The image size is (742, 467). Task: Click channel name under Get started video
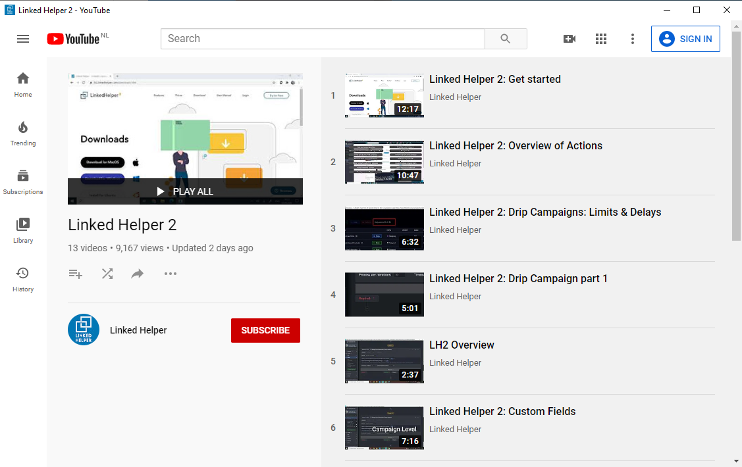click(455, 97)
